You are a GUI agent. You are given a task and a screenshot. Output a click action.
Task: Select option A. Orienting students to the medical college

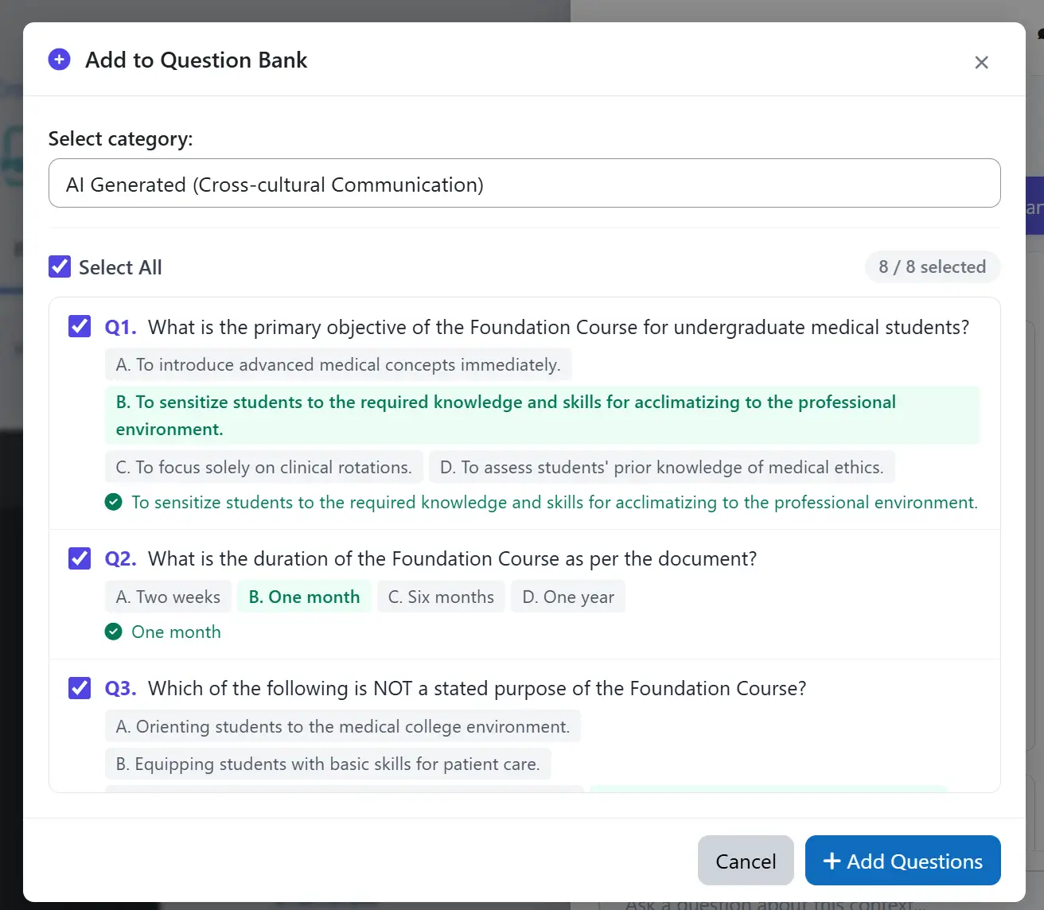point(342,726)
